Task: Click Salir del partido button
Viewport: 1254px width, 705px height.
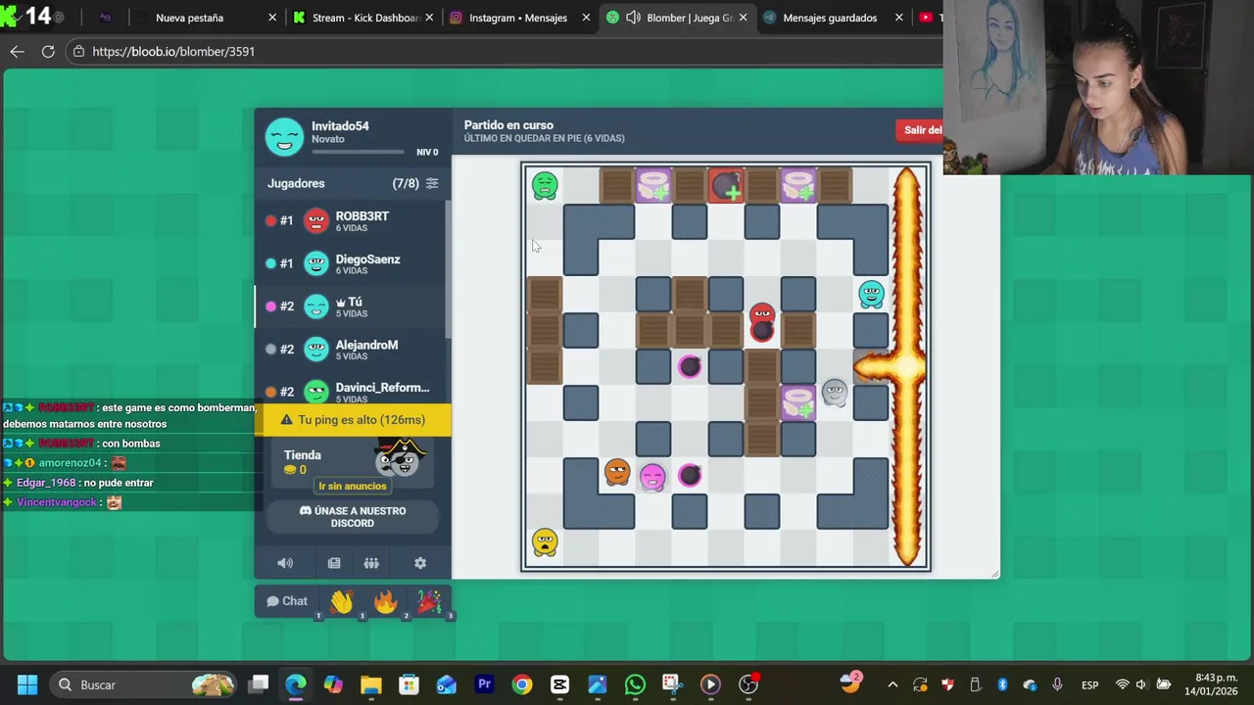Action: point(919,130)
